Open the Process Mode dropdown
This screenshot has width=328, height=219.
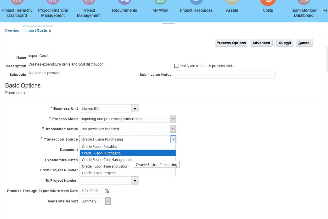click(173, 119)
